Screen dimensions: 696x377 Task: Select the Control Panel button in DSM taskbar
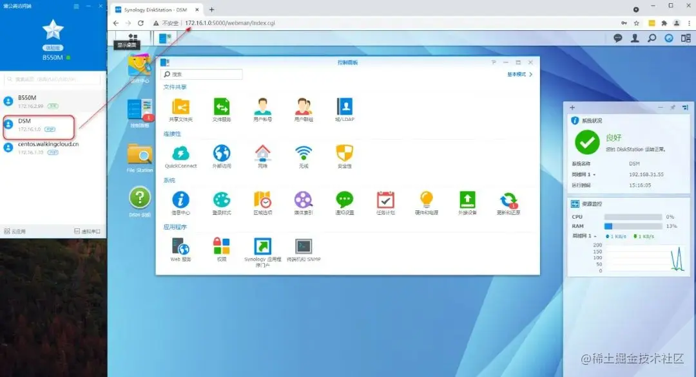point(165,38)
